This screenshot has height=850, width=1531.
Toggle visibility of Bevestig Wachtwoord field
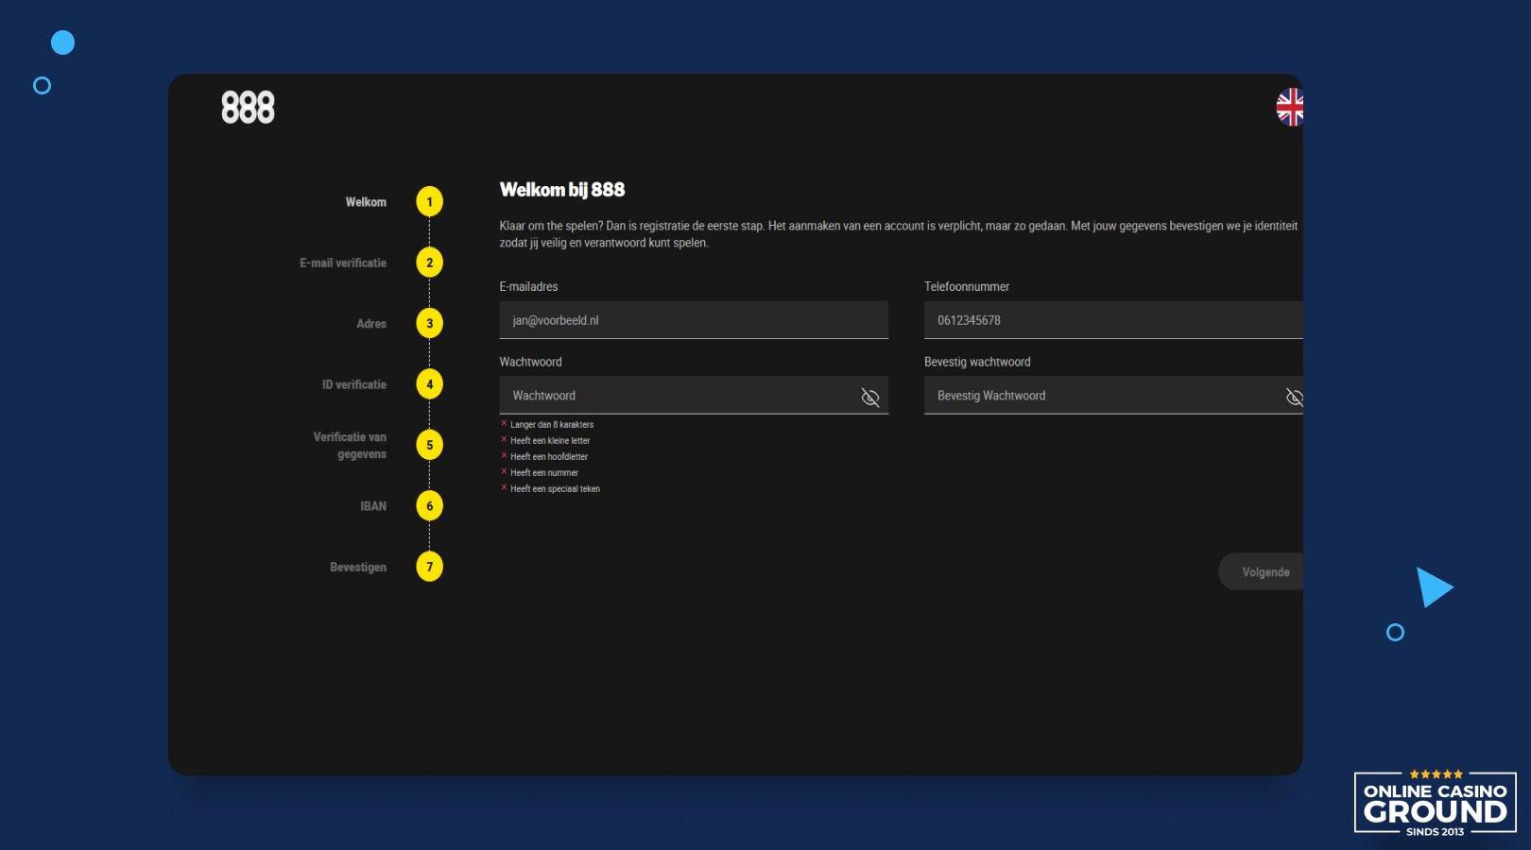click(1294, 398)
